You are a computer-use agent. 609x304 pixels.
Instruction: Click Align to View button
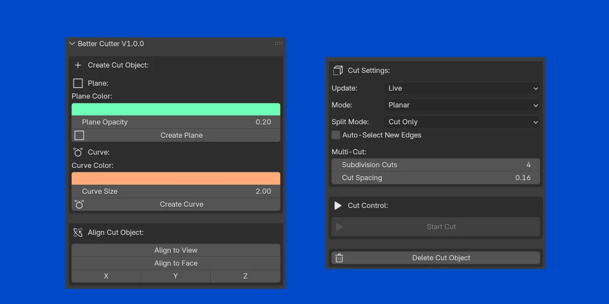click(176, 250)
